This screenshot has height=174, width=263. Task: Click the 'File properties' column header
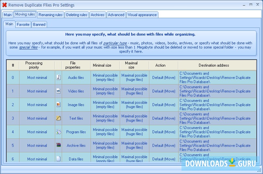point(76,65)
